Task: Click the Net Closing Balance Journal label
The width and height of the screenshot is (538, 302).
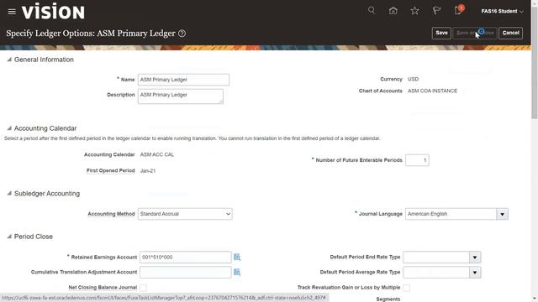Action: click(x=103, y=288)
